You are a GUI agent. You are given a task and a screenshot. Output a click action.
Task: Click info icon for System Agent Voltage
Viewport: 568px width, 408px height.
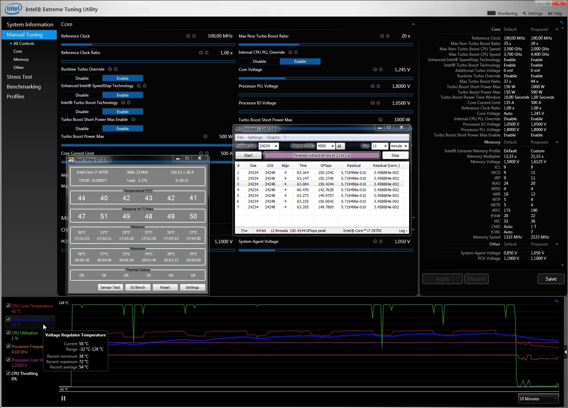375,241
